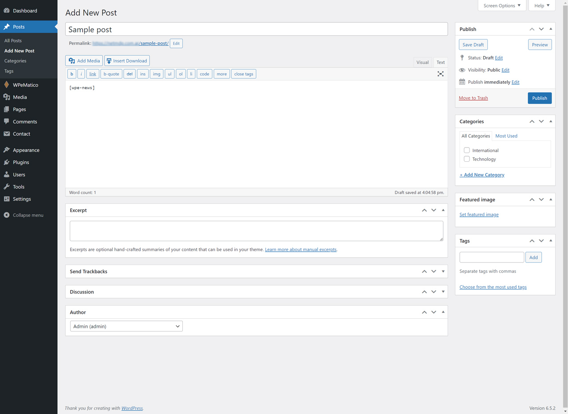Move Categories box down with arrow
Image resolution: width=568 pixels, height=414 pixels.
coord(541,121)
